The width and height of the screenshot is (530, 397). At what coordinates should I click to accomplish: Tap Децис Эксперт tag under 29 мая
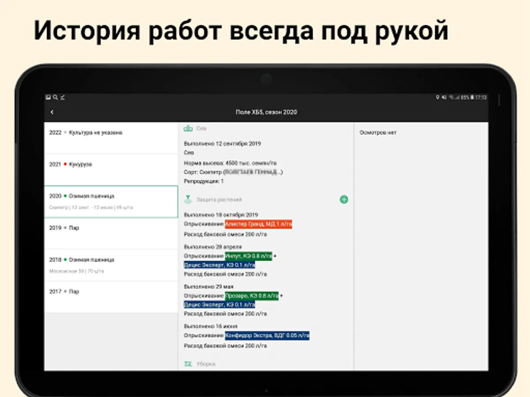[220, 304]
